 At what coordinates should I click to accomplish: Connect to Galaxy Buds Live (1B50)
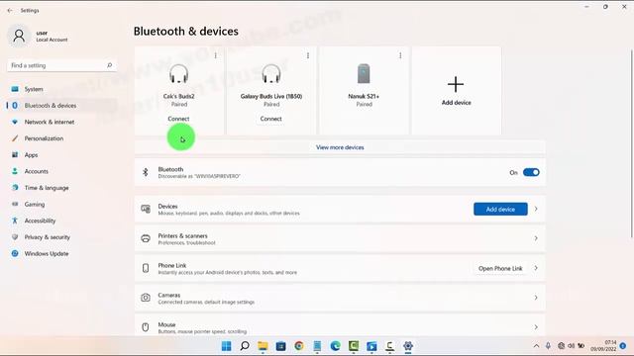[x=270, y=119]
